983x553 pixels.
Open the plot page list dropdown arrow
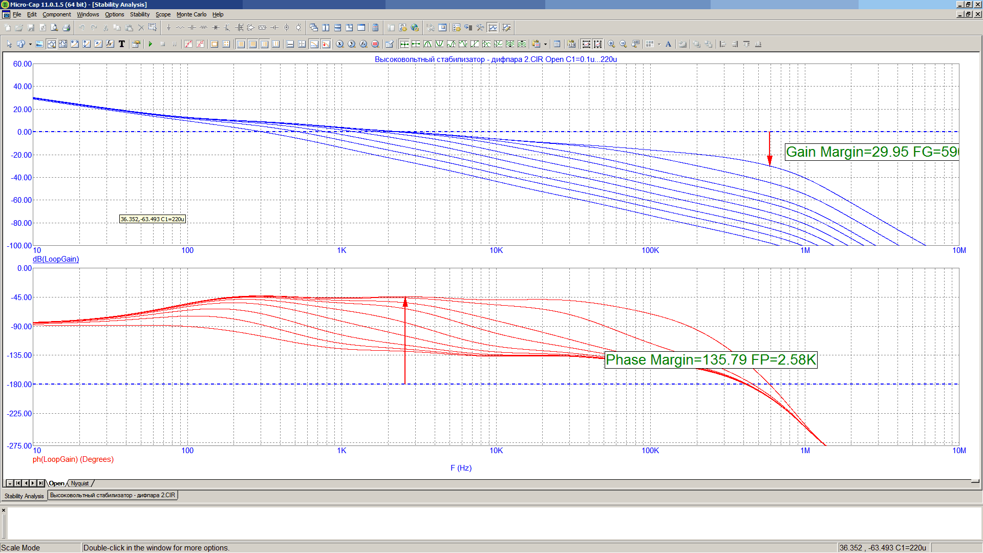pyautogui.click(x=10, y=483)
